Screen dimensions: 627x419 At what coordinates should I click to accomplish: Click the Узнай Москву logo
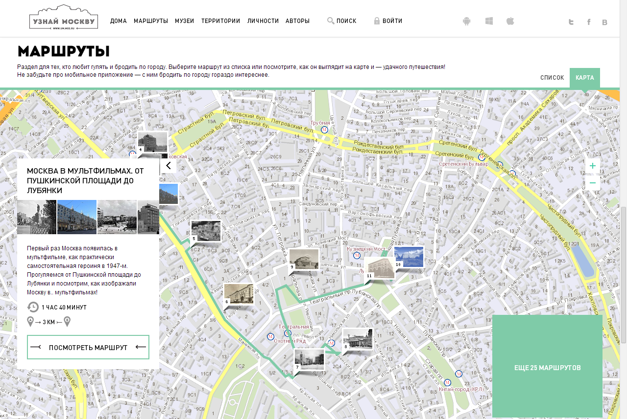[x=64, y=18]
